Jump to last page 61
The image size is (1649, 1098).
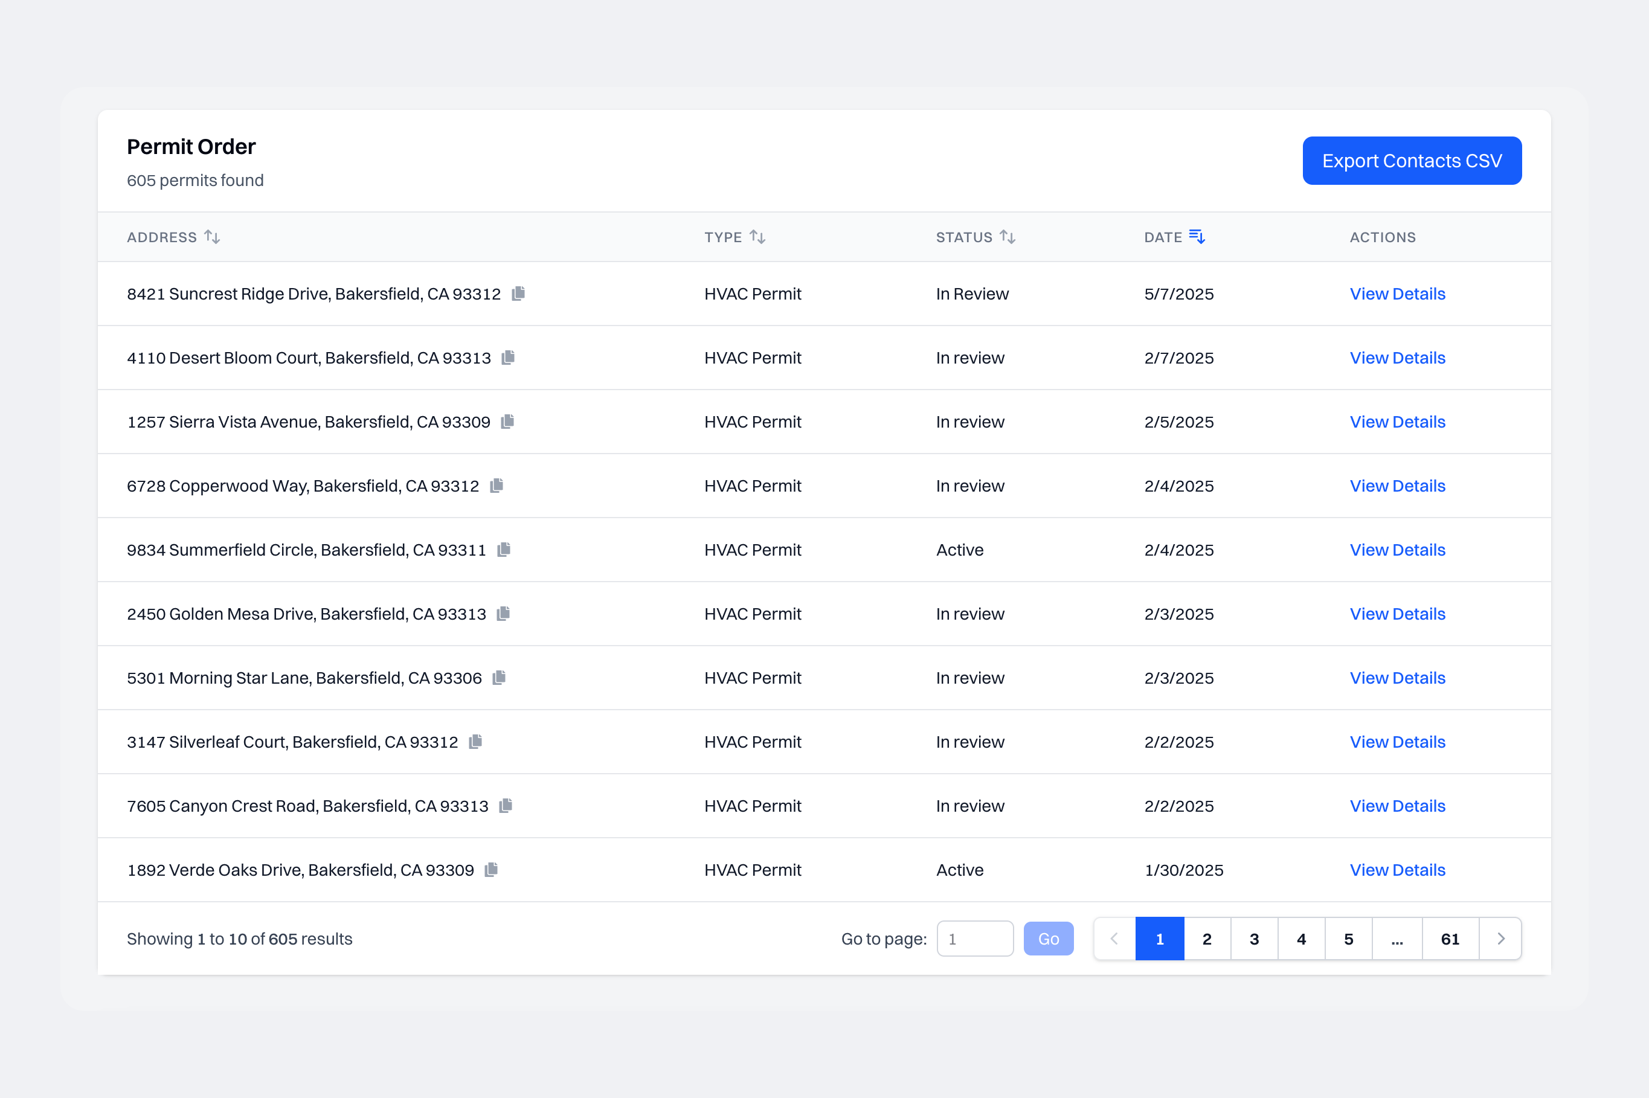1450,939
